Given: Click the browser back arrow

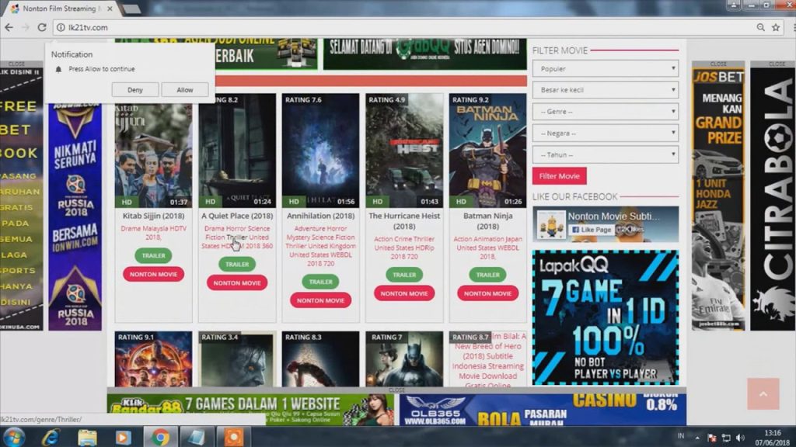Looking at the screenshot, I should pyautogui.click(x=9, y=27).
